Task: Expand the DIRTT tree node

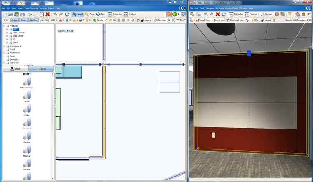Action: [7, 29]
